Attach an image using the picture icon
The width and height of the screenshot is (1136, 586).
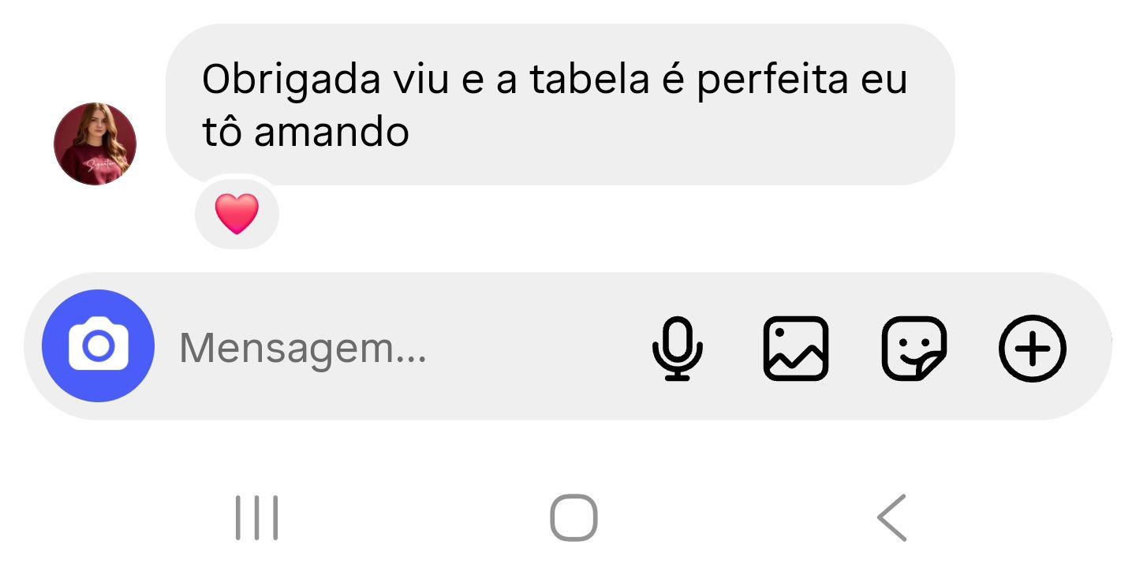tap(795, 348)
